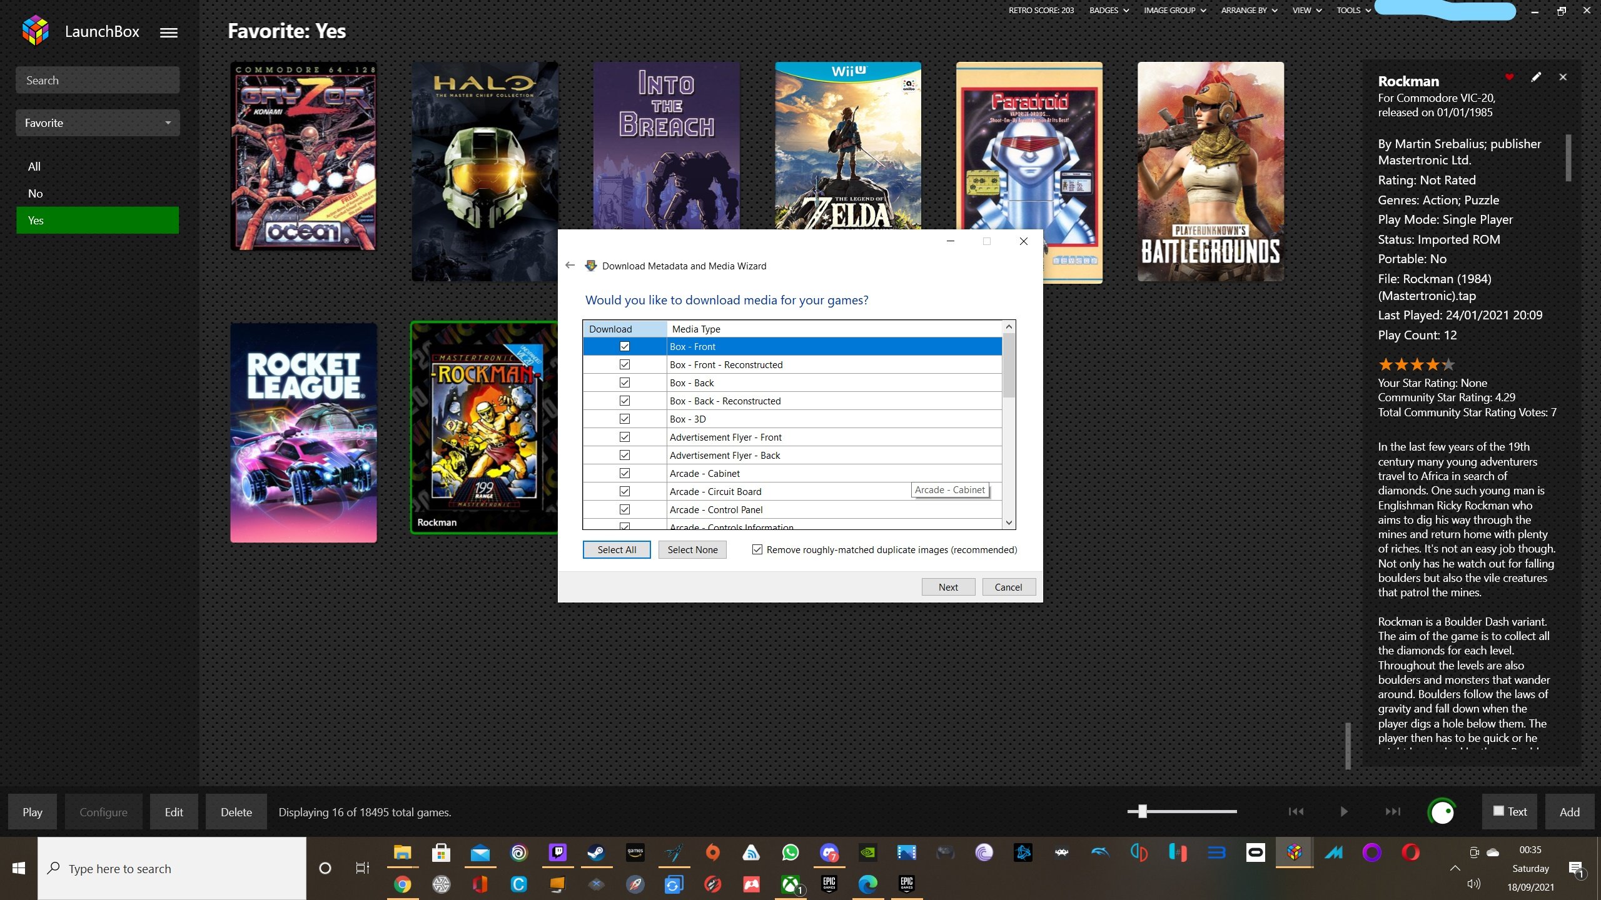Click the LaunchBox Search field
The image size is (1601, 900).
(98, 80)
